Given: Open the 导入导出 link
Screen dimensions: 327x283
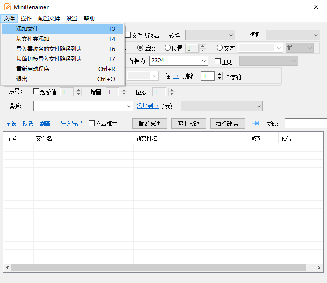Looking at the screenshot, I should [72, 124].
